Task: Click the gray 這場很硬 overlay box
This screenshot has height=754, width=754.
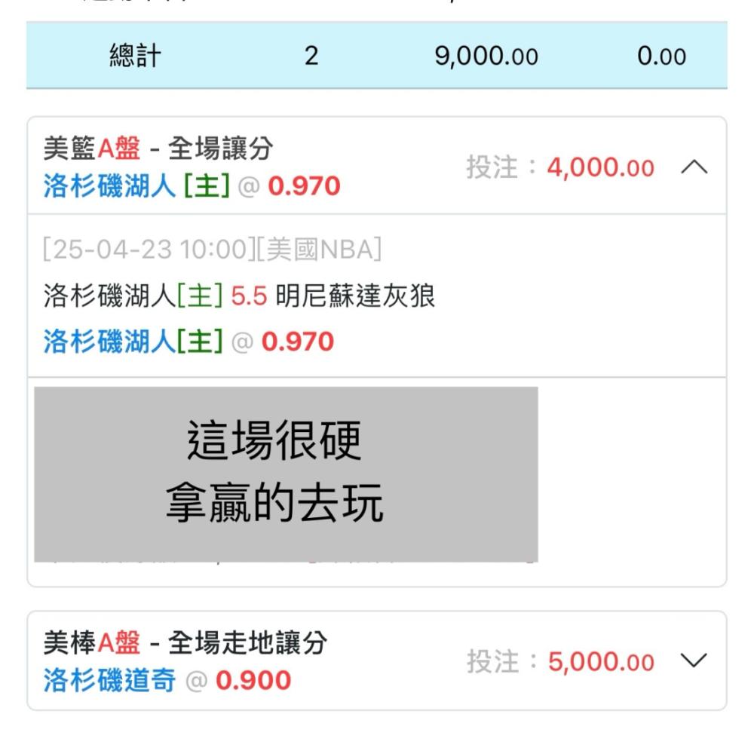Action: (286, 474)
